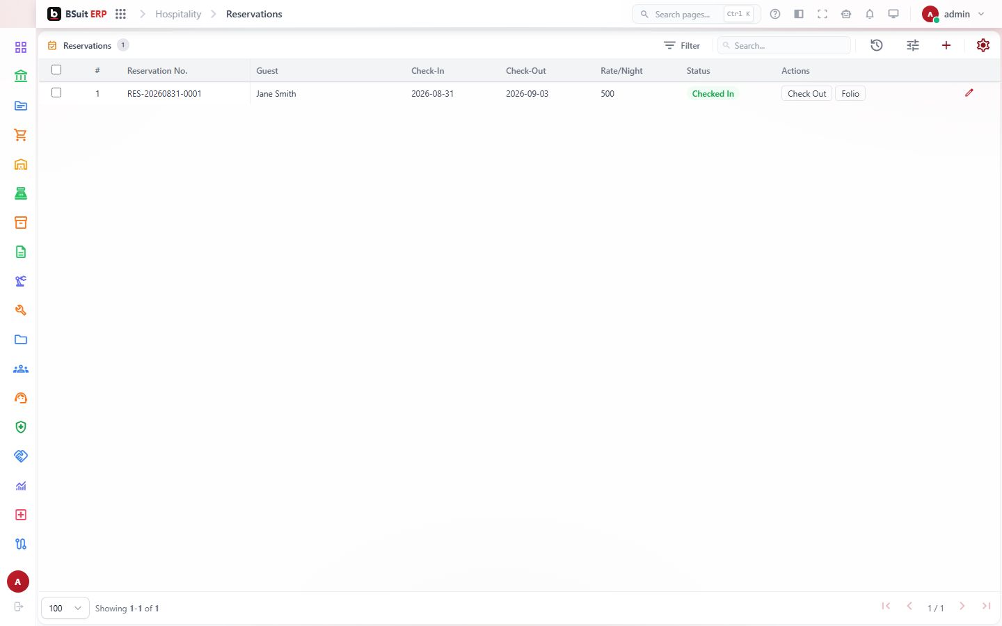Open the blue handshake icon in sidebar
This screenshot has height=626, width=1002.
click(21, 456)
